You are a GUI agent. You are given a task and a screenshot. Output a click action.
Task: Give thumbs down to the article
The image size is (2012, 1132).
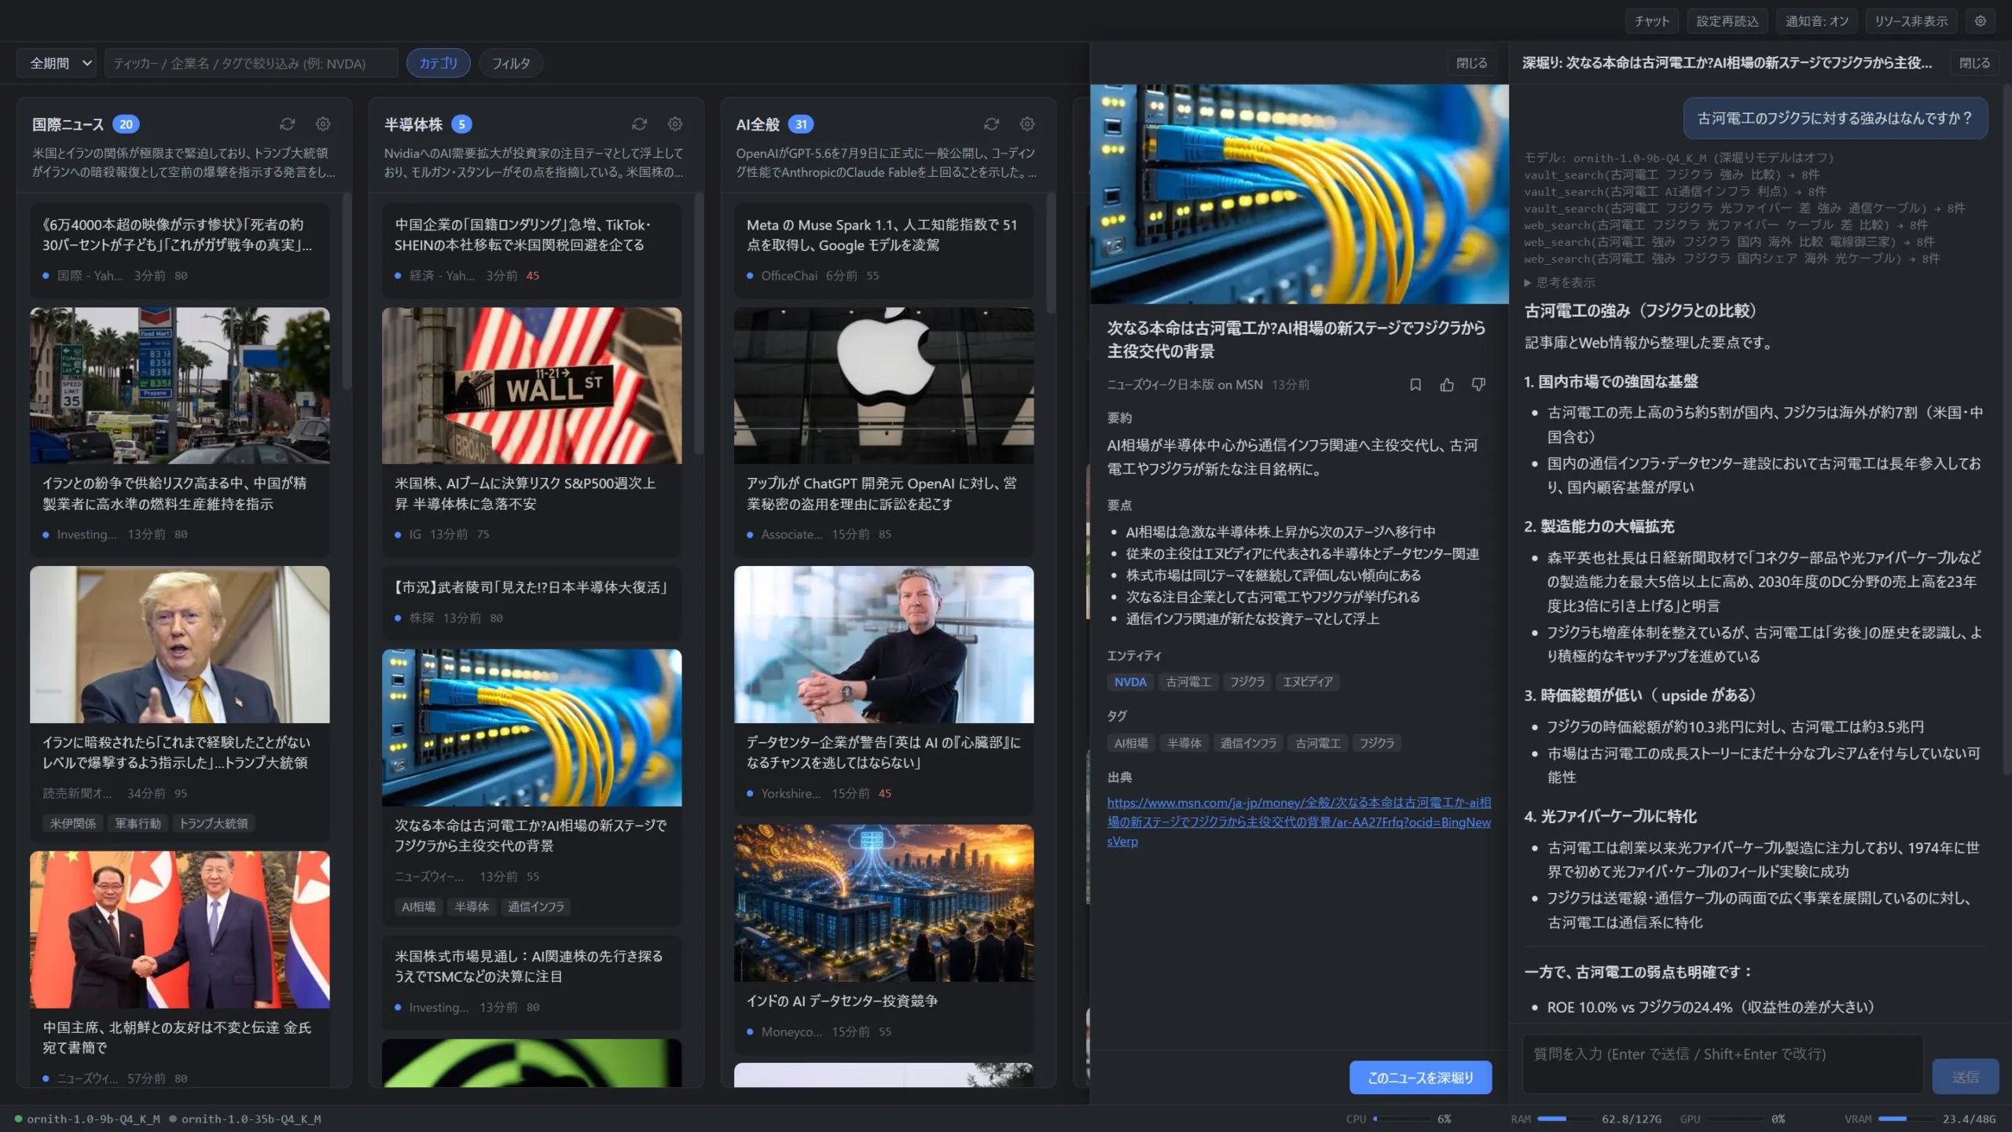(1478, 384)
